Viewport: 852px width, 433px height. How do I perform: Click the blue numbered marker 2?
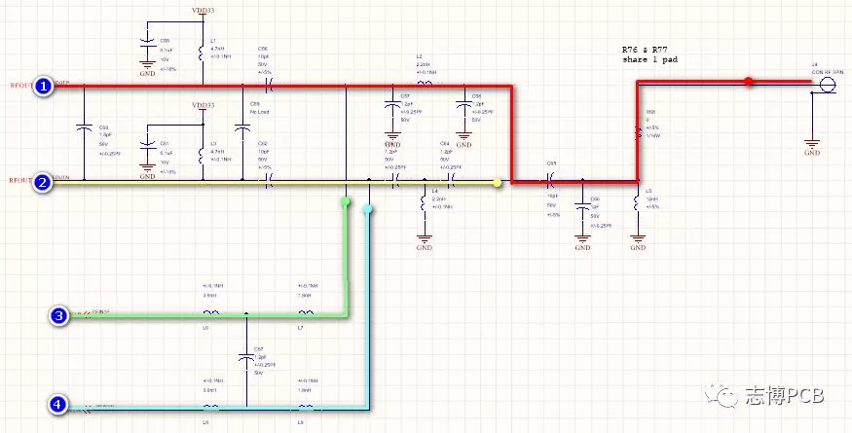44,182
